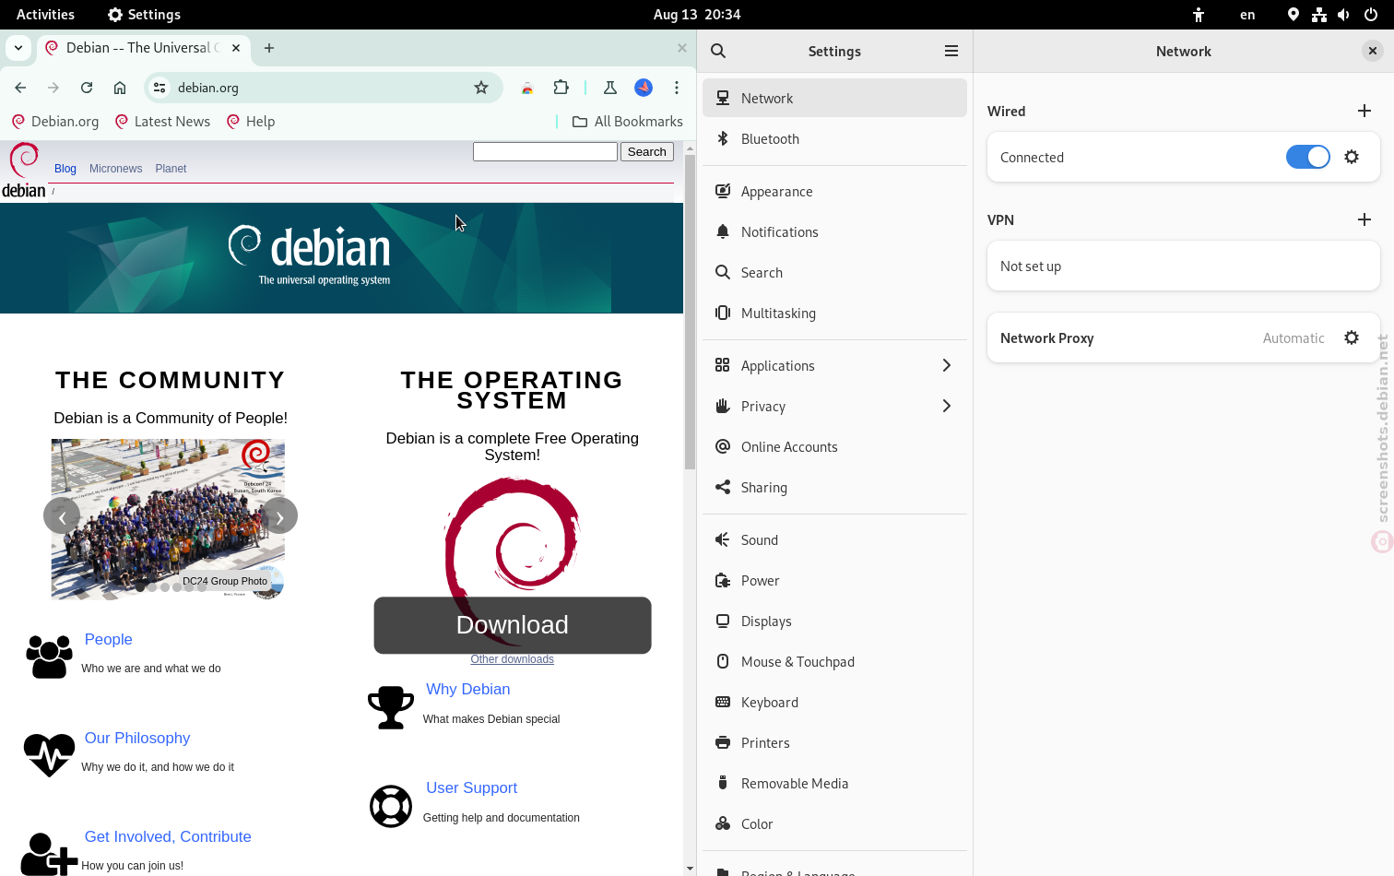1394x876 pixels.
Task: Show next carousel photo
Action: click(x=279, y=516)
